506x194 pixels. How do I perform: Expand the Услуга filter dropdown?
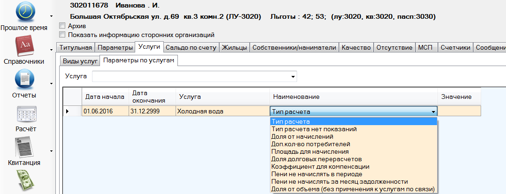click(293, 76)
